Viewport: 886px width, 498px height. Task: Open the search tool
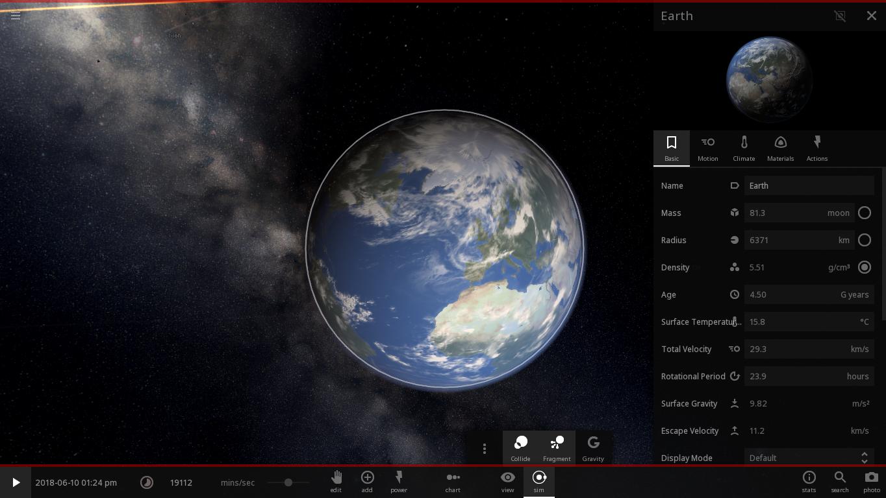coord(840,482)
